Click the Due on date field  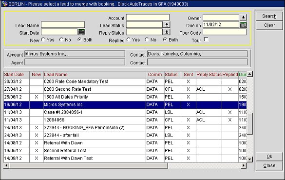click(x=221, y=25)
